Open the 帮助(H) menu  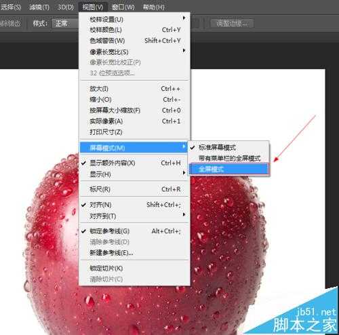click(x=153, y=7)
